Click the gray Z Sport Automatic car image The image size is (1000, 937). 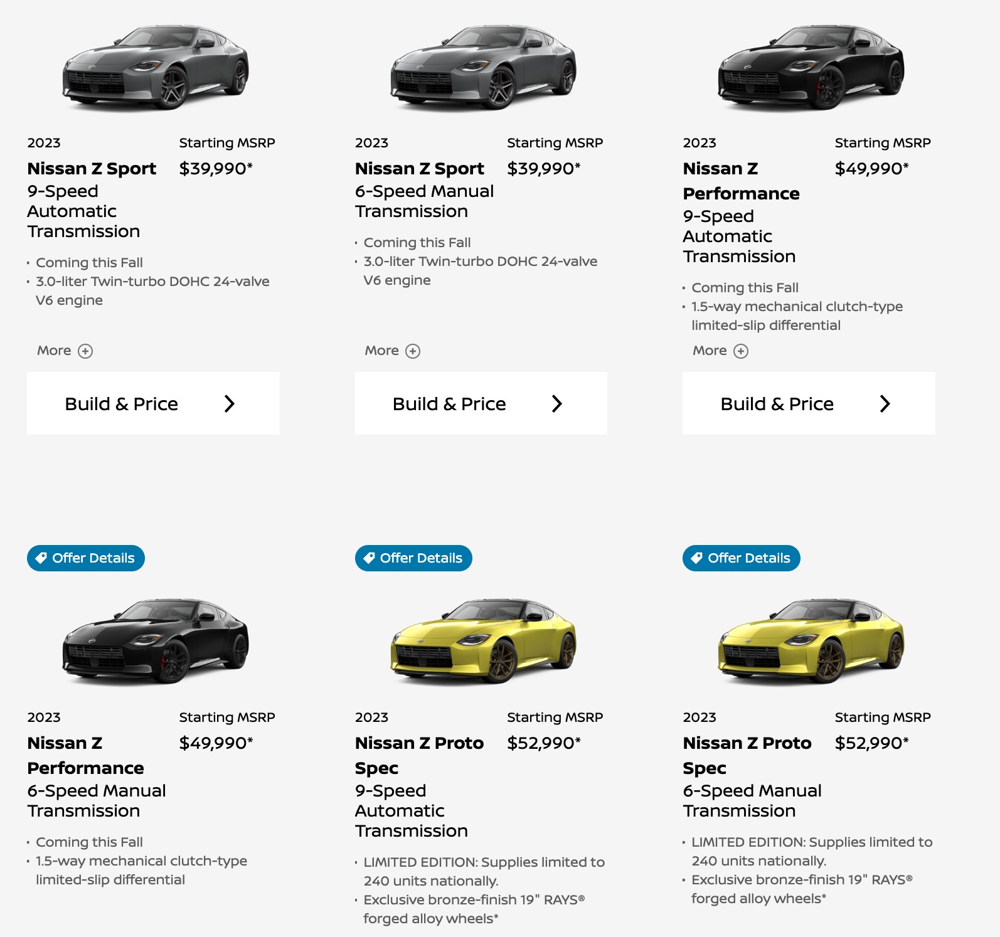155,68
